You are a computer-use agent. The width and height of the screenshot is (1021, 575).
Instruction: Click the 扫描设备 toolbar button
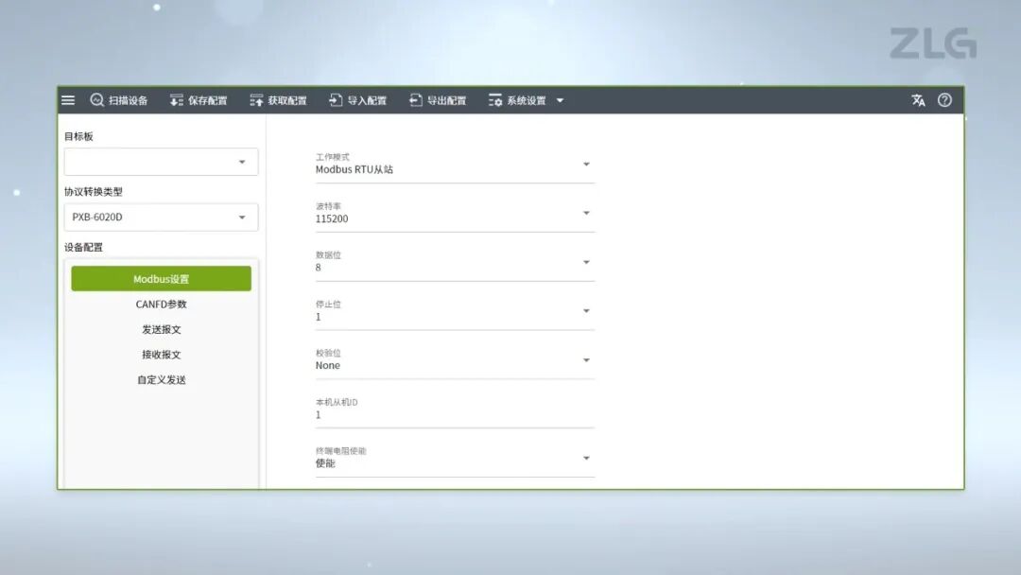click(119, 100)
